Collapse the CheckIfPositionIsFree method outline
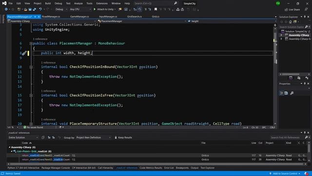 (x=31, y=95)
